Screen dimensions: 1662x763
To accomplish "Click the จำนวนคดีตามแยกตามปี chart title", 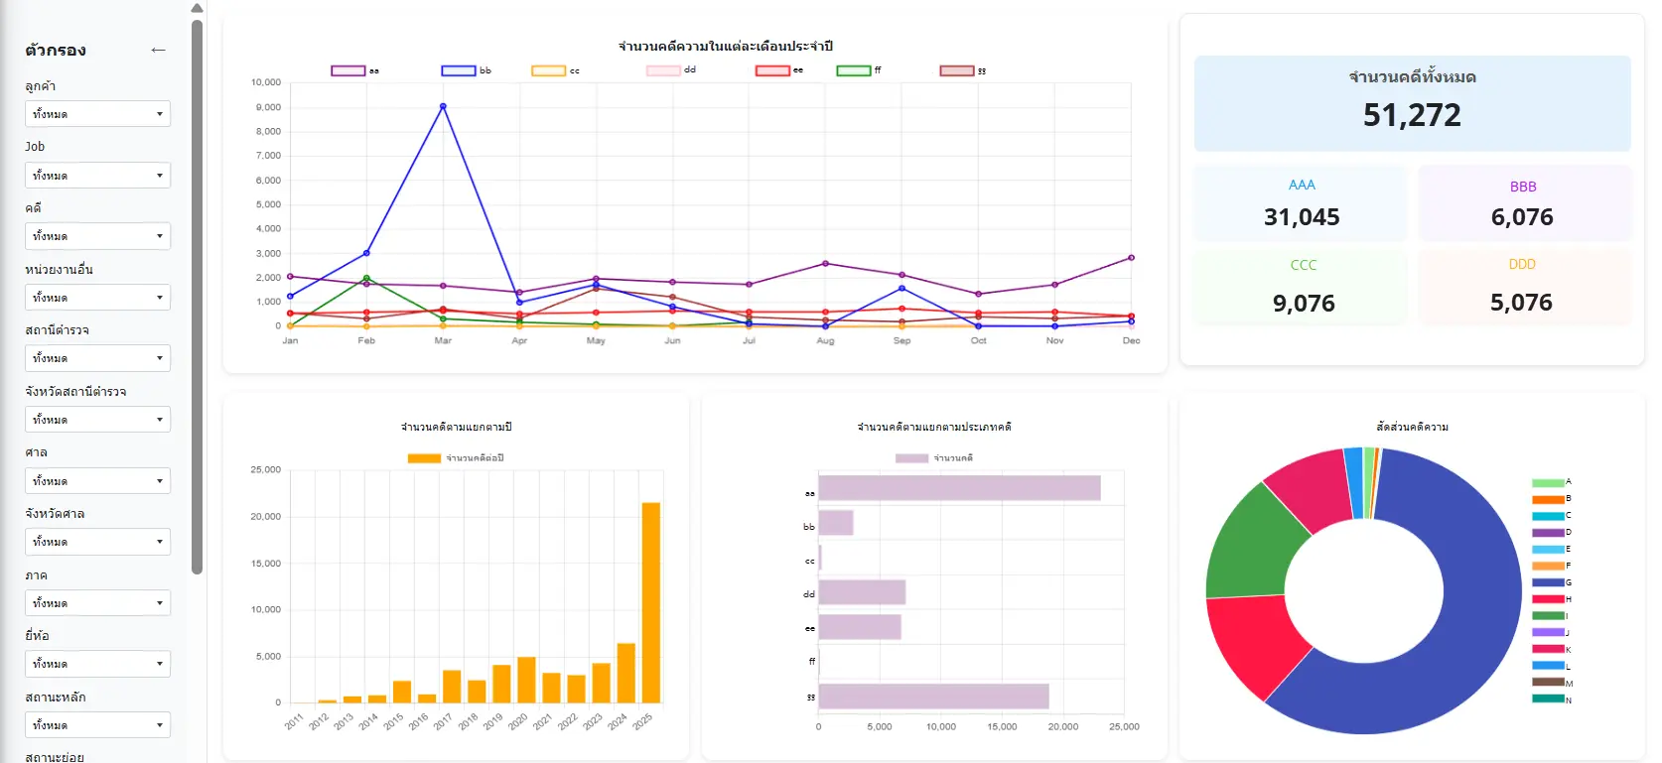I will tap(456, 427).
